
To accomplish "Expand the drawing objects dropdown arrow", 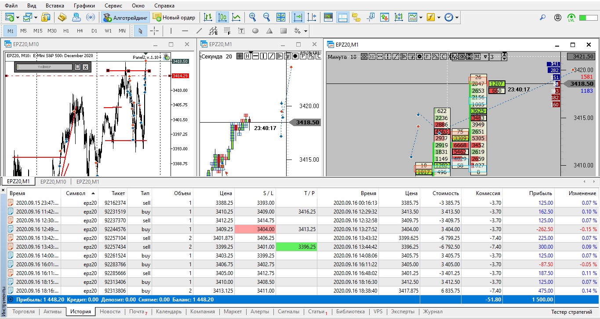I will (x=306, y=31).
